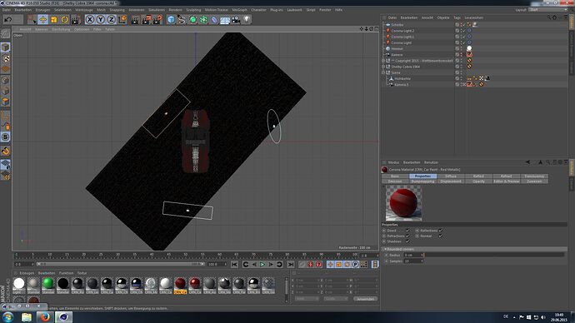Expand the Shelby Cobra 1964 hierarchy
Viewport: 575px width, 323px height.
click(383, 67)
